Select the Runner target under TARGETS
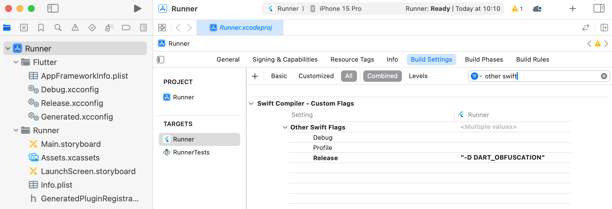 pos(199,139)
